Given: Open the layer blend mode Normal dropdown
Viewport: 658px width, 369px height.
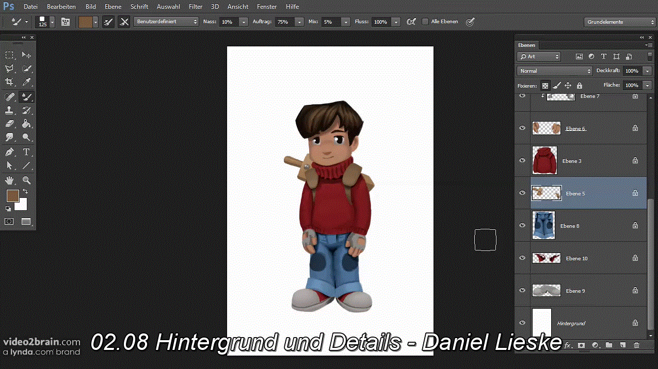Looking at the screenshot, I should click(x=555, y=71).
